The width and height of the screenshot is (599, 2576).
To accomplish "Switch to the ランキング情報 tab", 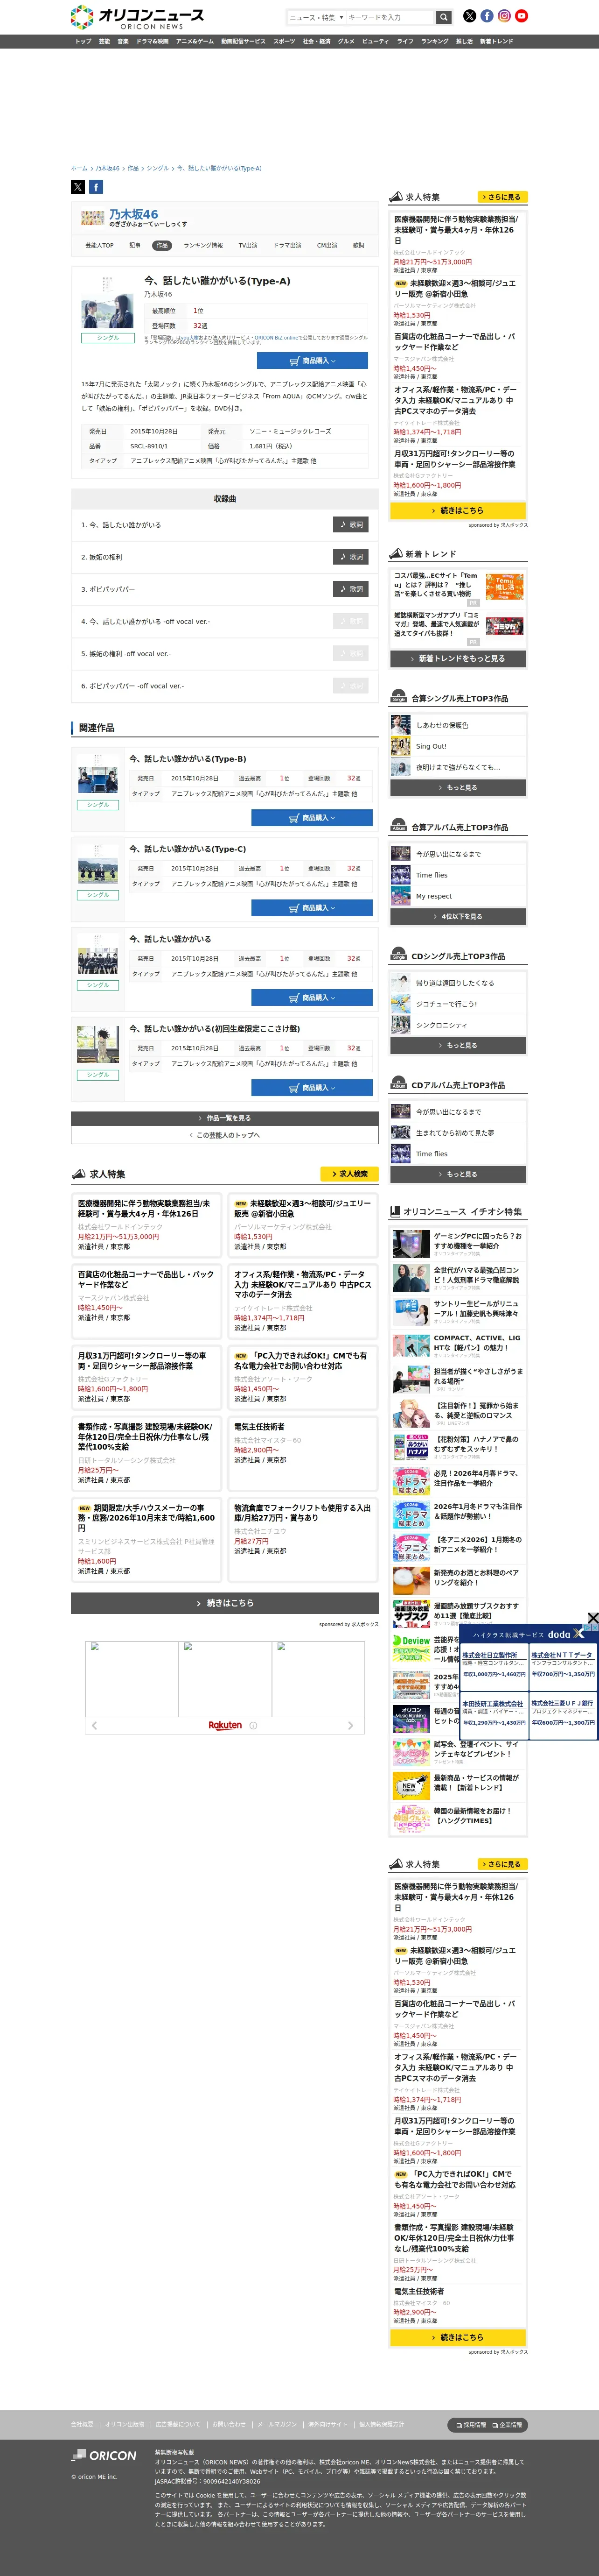I will pos(204,245).
